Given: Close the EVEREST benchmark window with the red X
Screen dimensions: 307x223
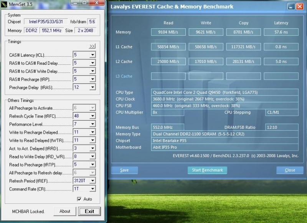Looking at the screenshot, I should click(300, 7).
